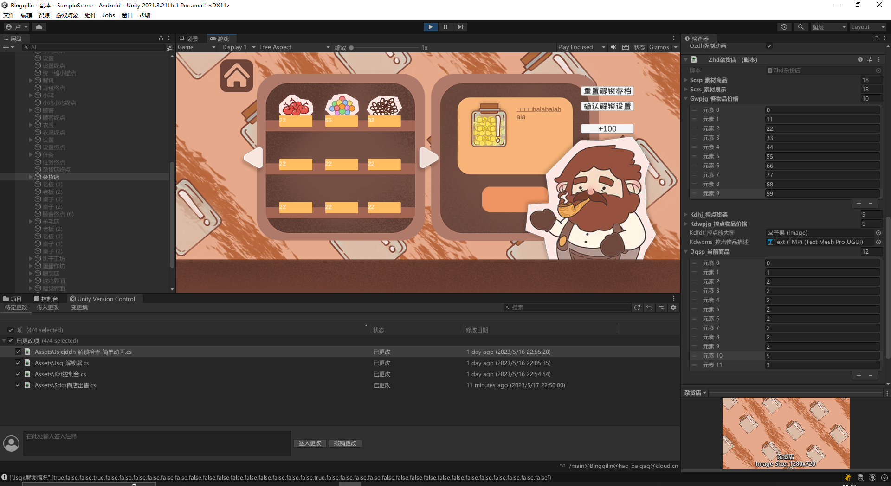The height and width of the screenshot is (486, 891).
Task: Toggle the Game view stats grid icon
Action: pyautogui.click(x=626, y=47)
